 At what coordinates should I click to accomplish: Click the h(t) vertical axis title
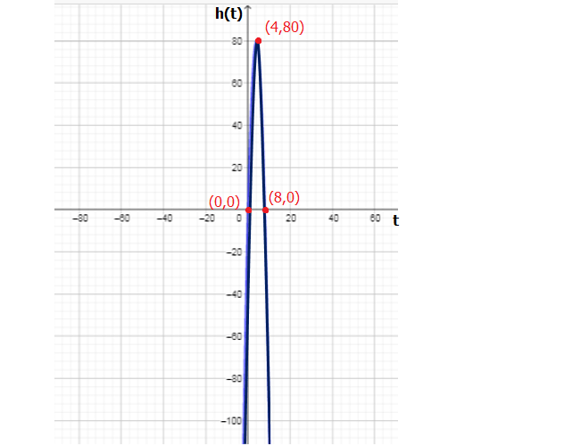click(228, 12)
